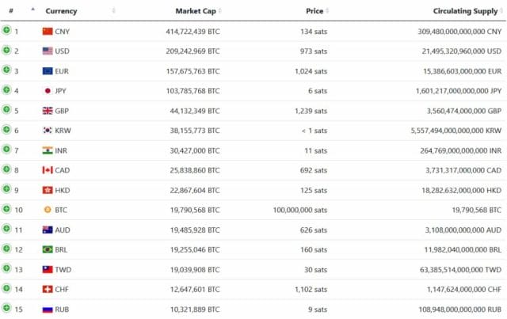Click the Swiss flag icon next to CHF
This screenshot has height=319, width=507.
pyautogui.click(x=48, y=289)
